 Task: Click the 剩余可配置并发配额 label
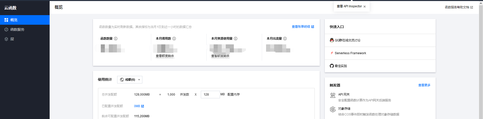pos(115,116)
